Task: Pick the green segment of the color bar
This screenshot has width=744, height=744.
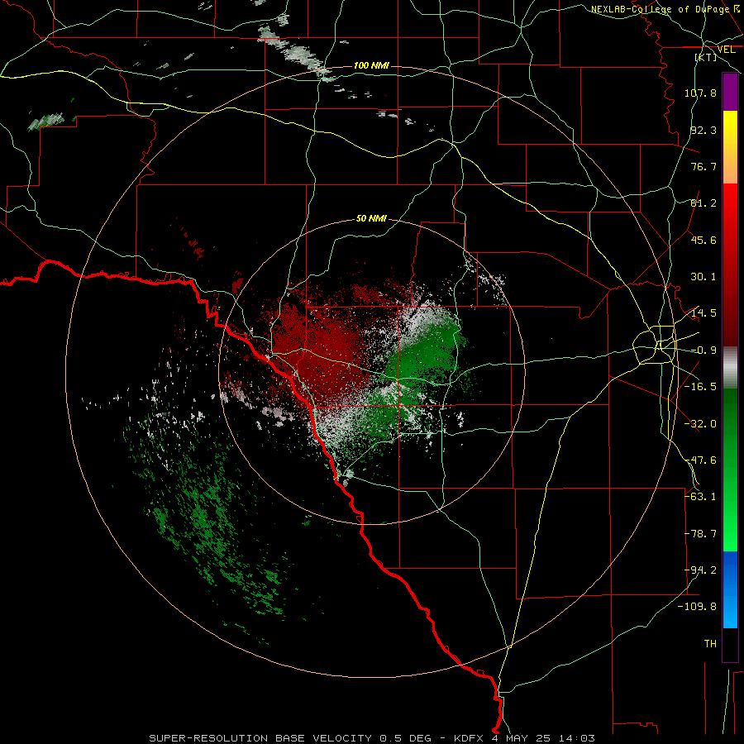Action: pos(730,470)
